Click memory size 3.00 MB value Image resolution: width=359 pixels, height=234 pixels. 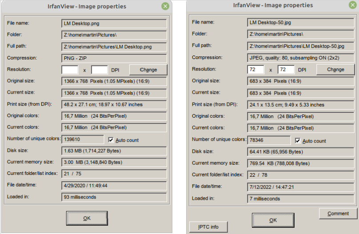pos(114,162)
